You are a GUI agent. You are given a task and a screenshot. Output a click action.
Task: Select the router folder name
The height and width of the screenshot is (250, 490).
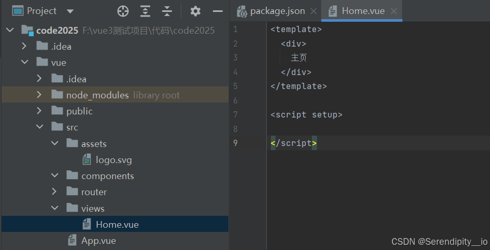(94, 192)
